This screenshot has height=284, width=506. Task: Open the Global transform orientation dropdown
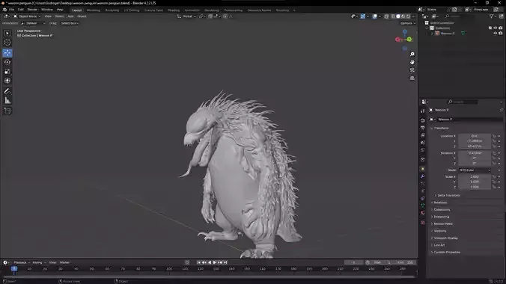click(x=187, y=16)
